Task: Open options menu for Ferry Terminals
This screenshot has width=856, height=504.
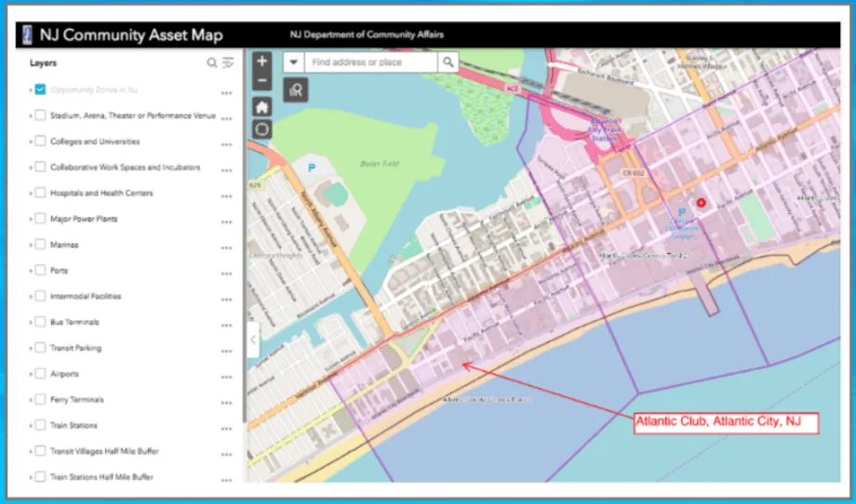Action: tap(226, 403)
